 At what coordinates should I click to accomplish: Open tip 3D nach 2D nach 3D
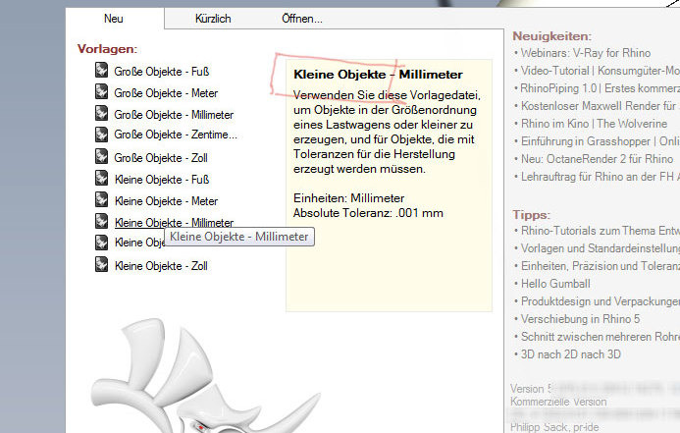pyautogui.click(x=571, y=354)
